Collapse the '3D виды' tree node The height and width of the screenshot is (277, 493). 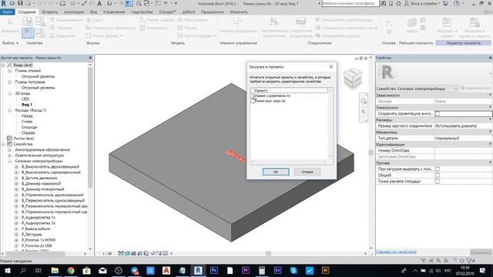pos(9,93)
